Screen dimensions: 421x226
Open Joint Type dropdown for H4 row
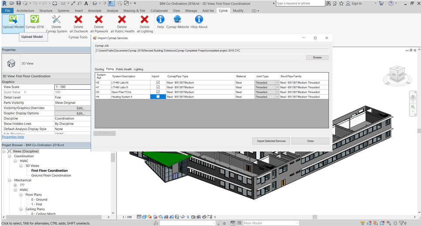click(277, 97)
